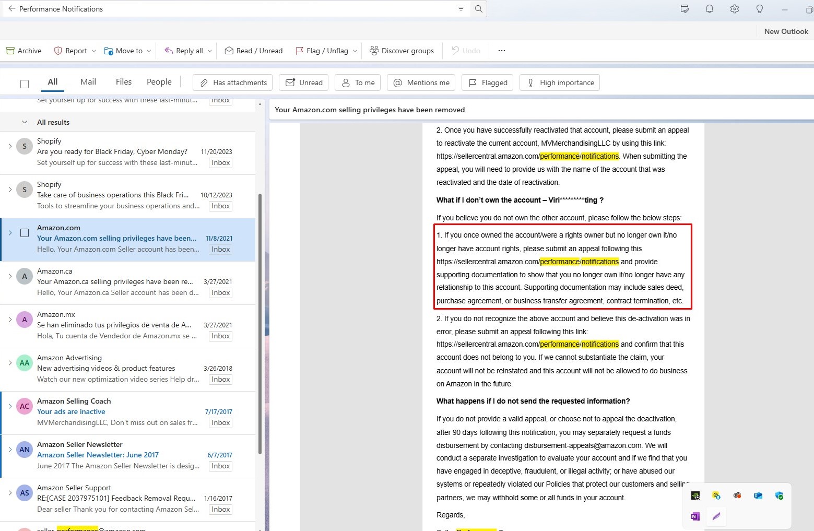The width and height of the screenshot is (814, 531).
Task: Switch to the People tab
Action: 159,82
